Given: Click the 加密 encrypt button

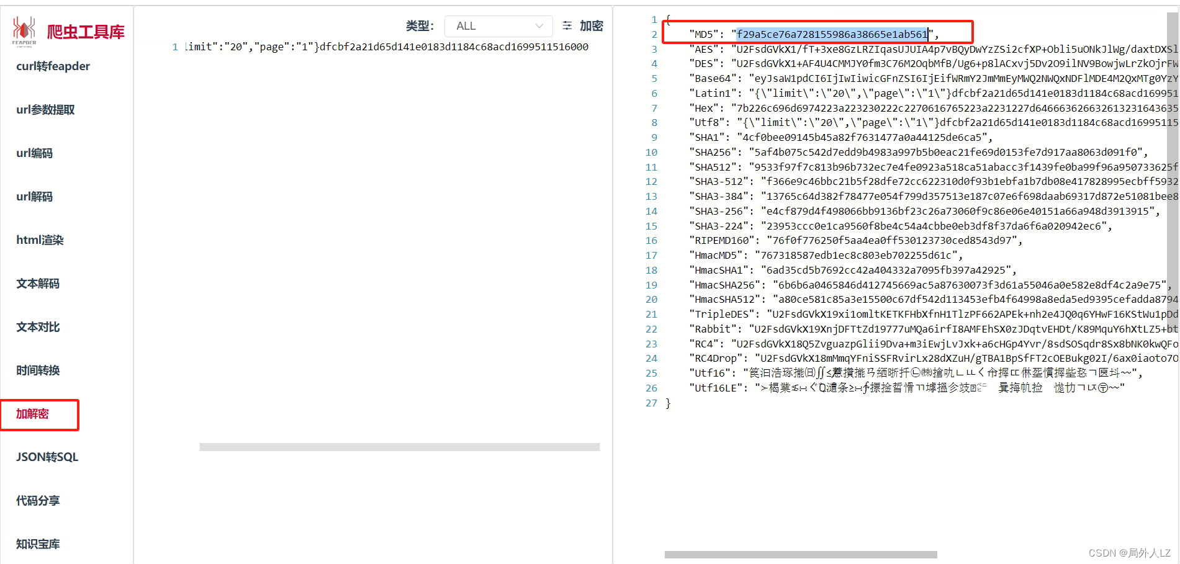Looking at the screenshot, I should point(592,26).
